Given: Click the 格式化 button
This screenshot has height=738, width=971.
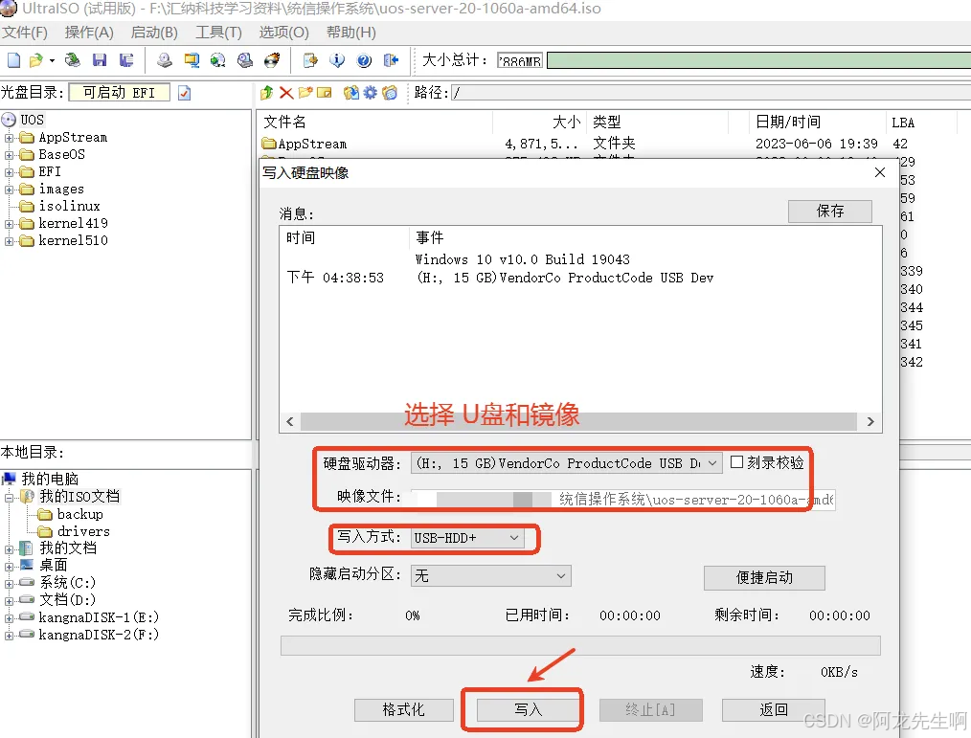Looking at the screenshot, I should pyautogui.click(x=403, y=709).
